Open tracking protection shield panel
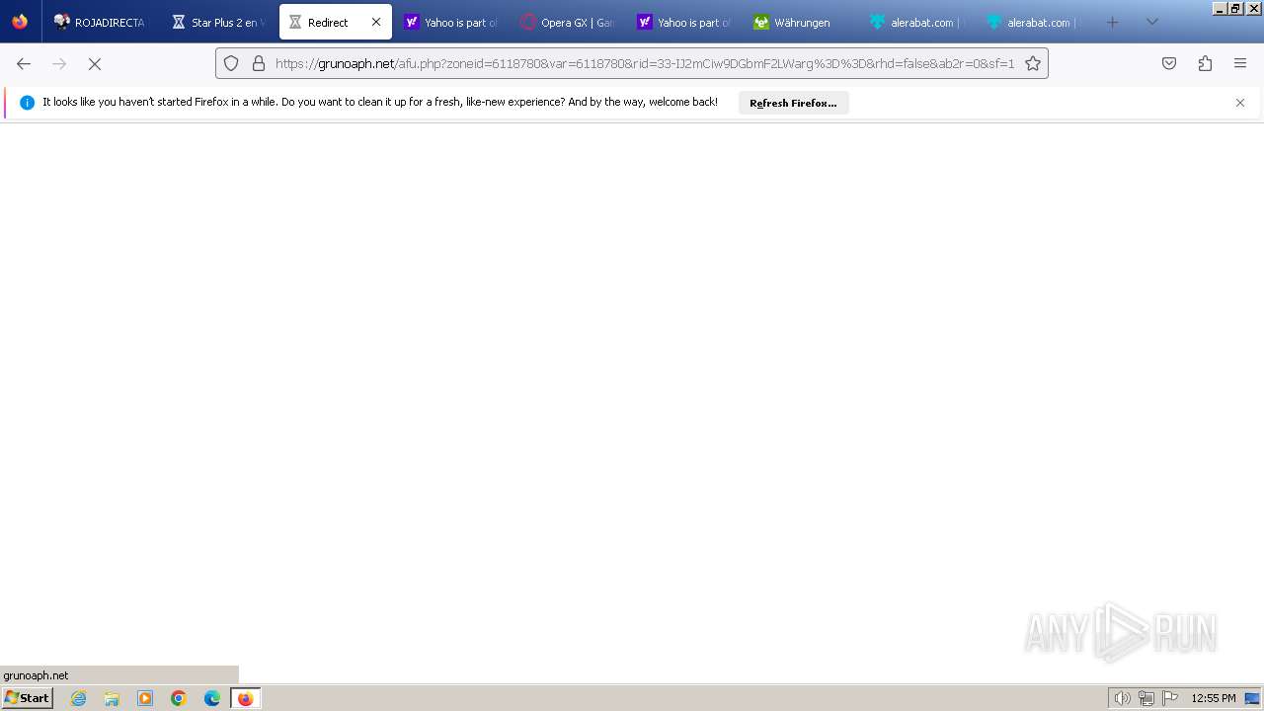Viewport: 1264px width, 711px height. coord(231,63)
